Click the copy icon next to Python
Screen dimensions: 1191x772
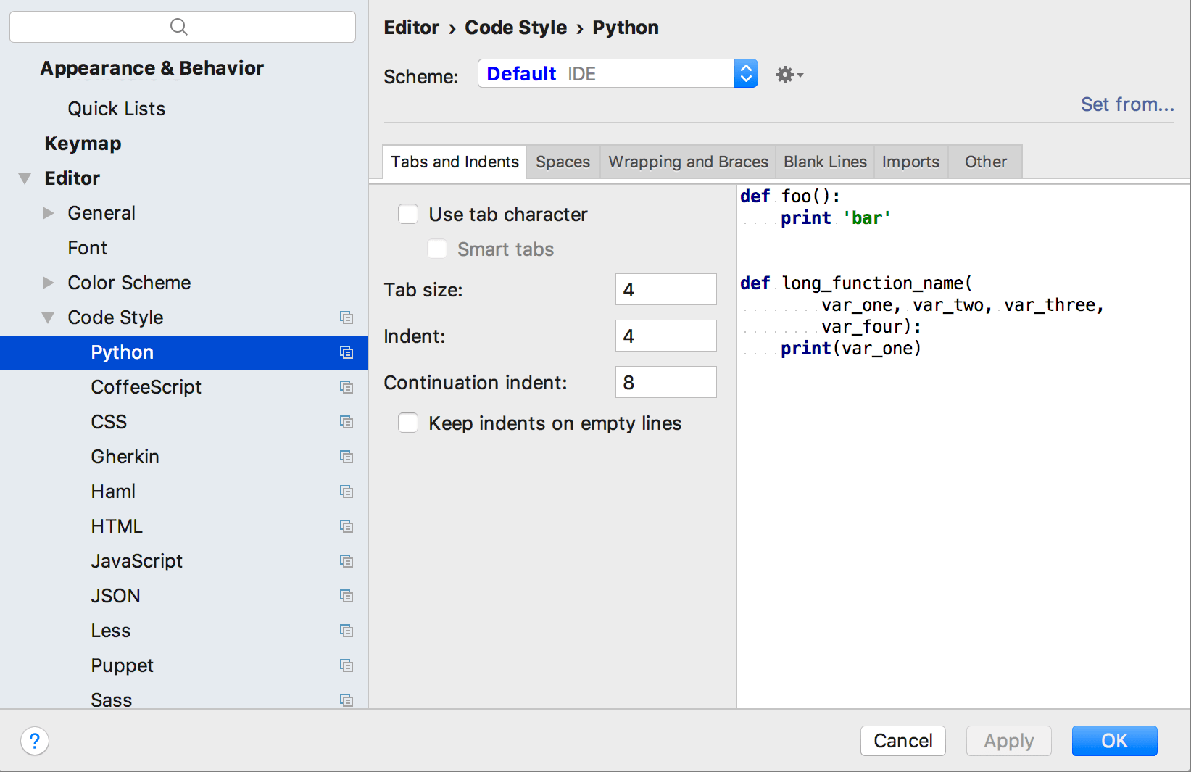pyautogui.click(x=346, y=352)
